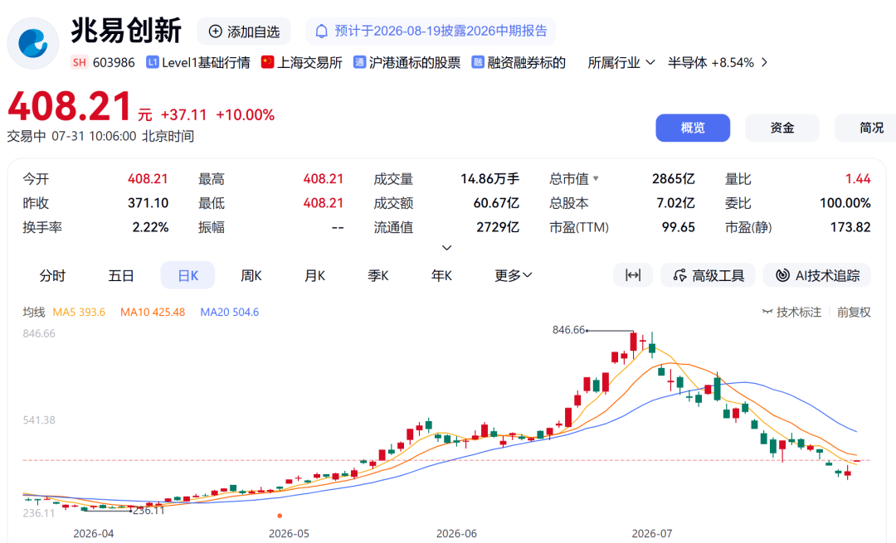
Task: Switch to the 分时 chart tab
Action: (52, 275)
